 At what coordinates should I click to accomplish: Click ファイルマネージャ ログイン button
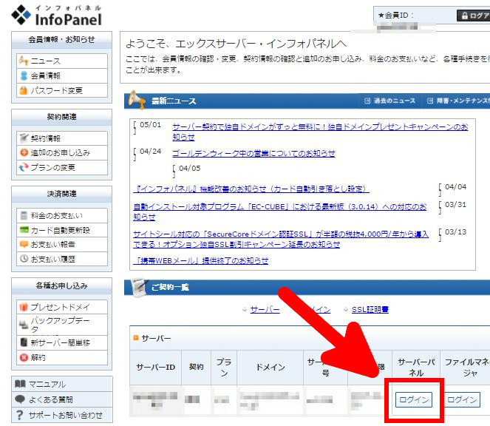(462, 399)
